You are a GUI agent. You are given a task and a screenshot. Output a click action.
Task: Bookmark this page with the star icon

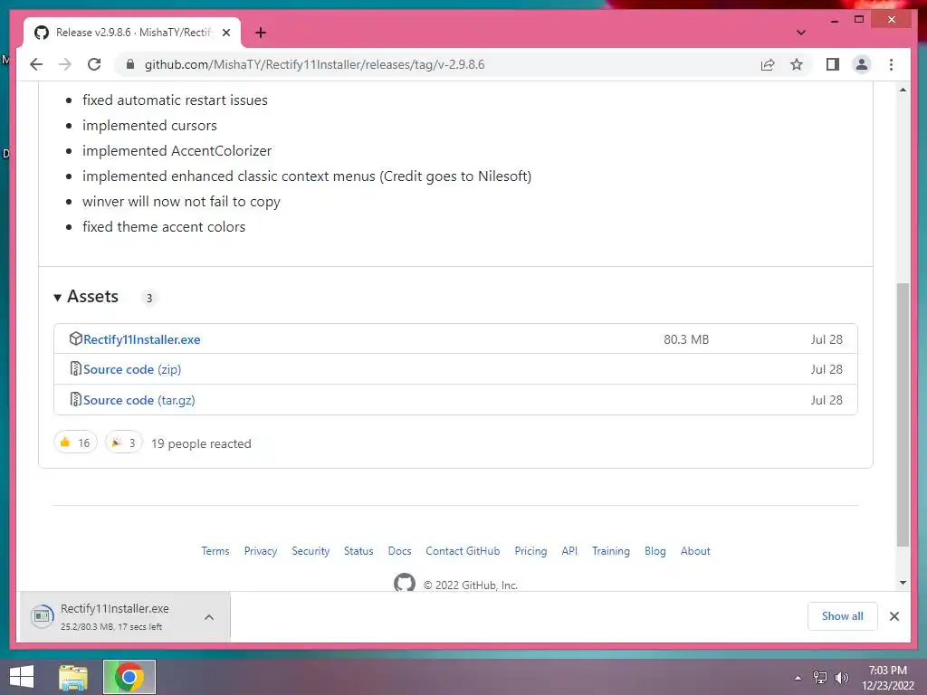(797, 64)
